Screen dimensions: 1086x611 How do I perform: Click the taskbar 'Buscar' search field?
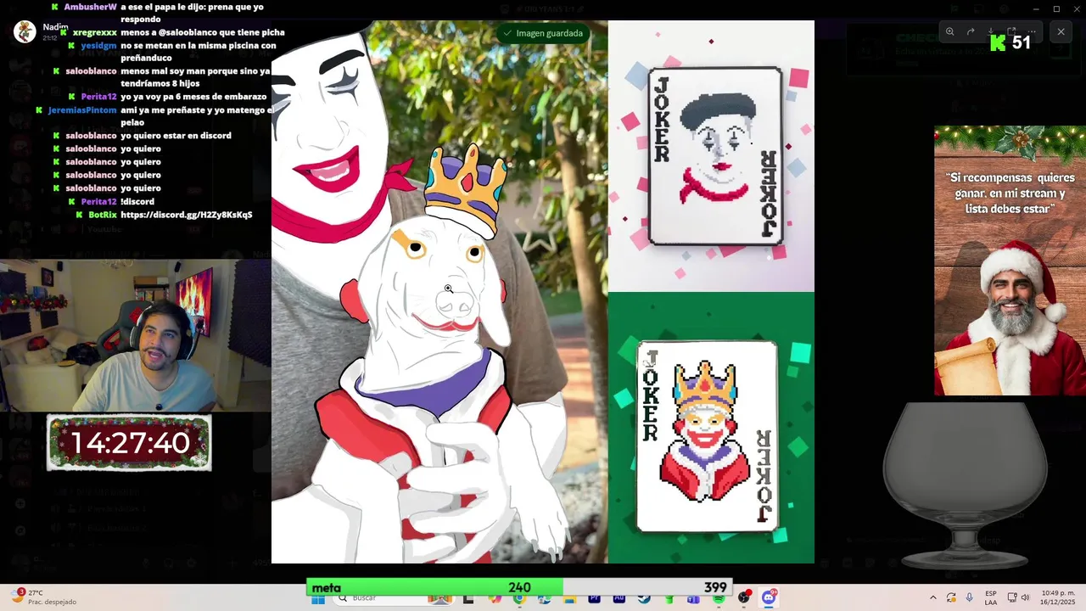point(395,598)
